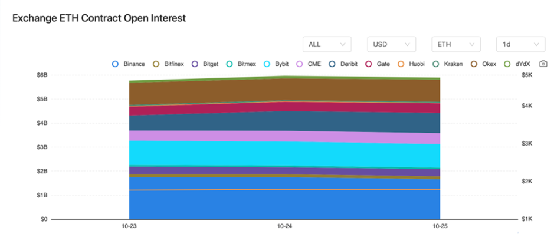Toggle the Bitfinex legend circle
The image size is (554, 234).
(x=156, y=64)
